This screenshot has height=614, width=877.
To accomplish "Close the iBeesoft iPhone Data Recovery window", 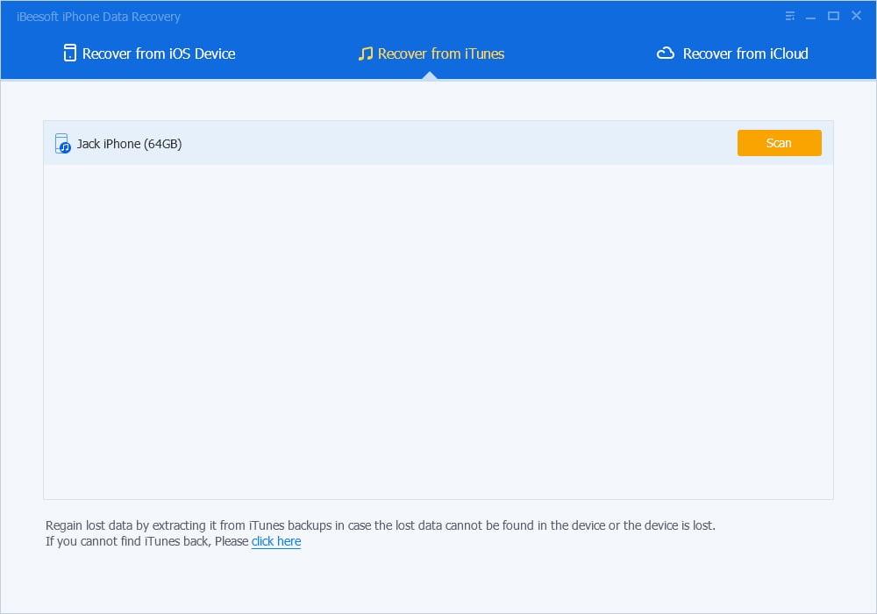I will point(856,16).
